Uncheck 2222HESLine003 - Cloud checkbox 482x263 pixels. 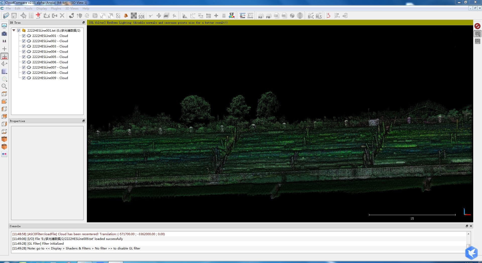click(24, 46)
